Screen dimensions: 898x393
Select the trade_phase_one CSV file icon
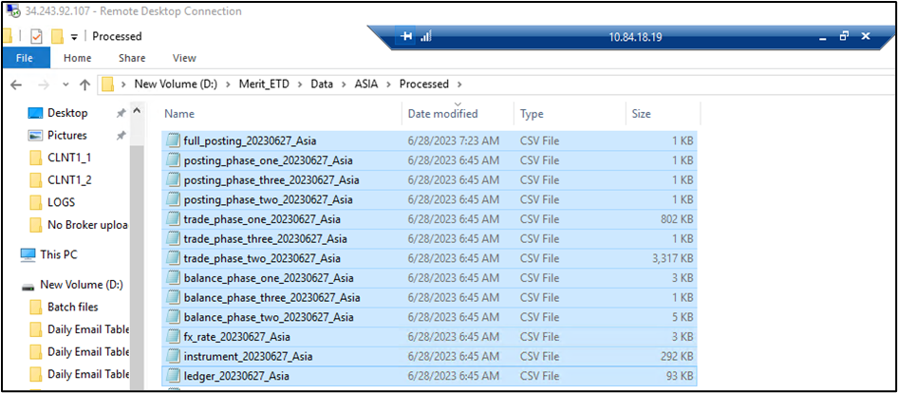tap(173, 219)
